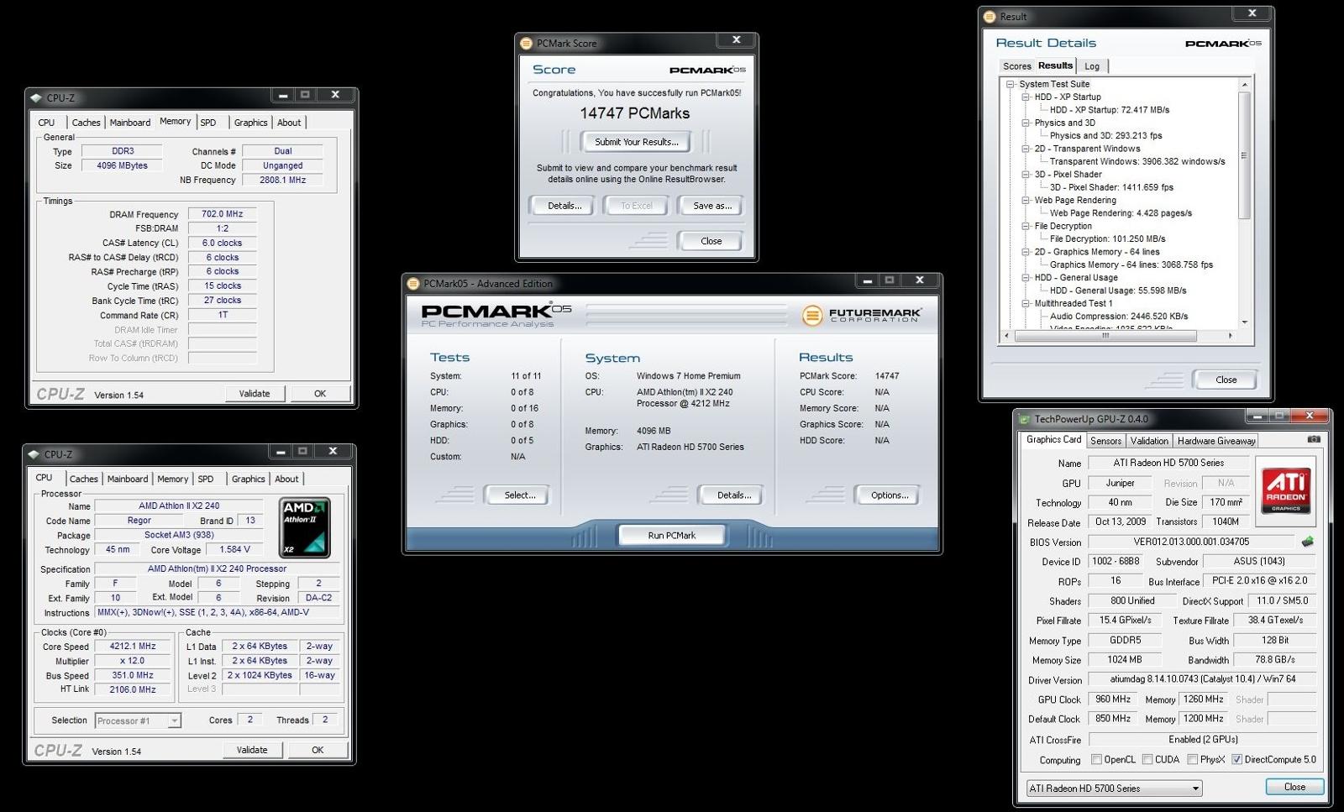This screenshot has width=1344, height=812.
Task: Click Details in the PCMark Score dialog
Action: [x=564, y=206]
